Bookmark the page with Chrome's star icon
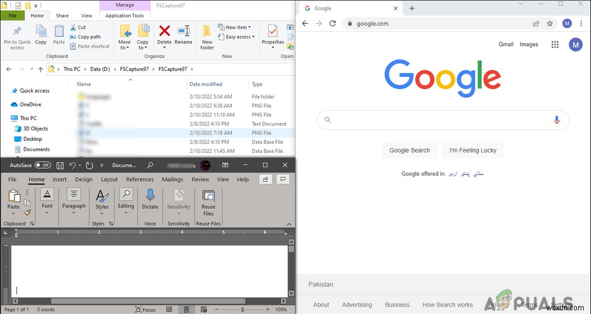 (x=550, y=23)
